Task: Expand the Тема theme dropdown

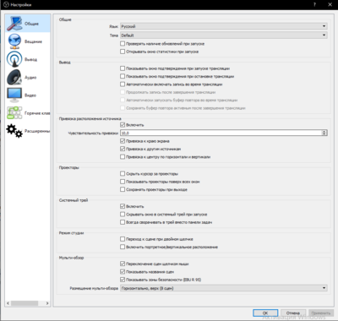Action: point(224,35)
